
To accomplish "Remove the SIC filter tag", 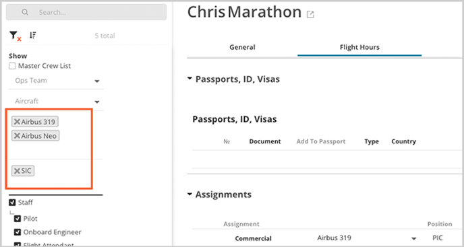I will 17,171.
